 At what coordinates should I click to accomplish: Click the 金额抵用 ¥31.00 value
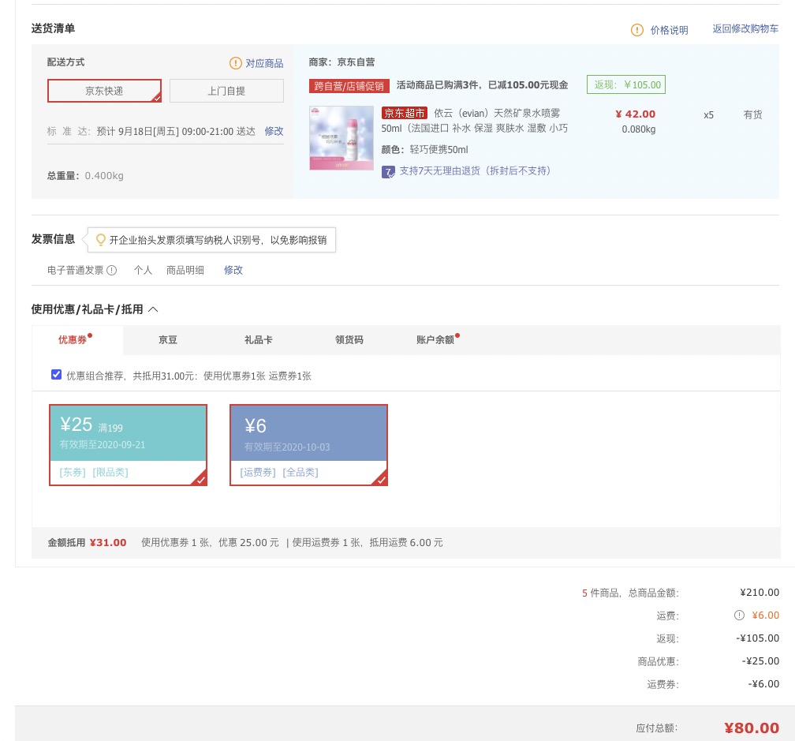(108, 542)
